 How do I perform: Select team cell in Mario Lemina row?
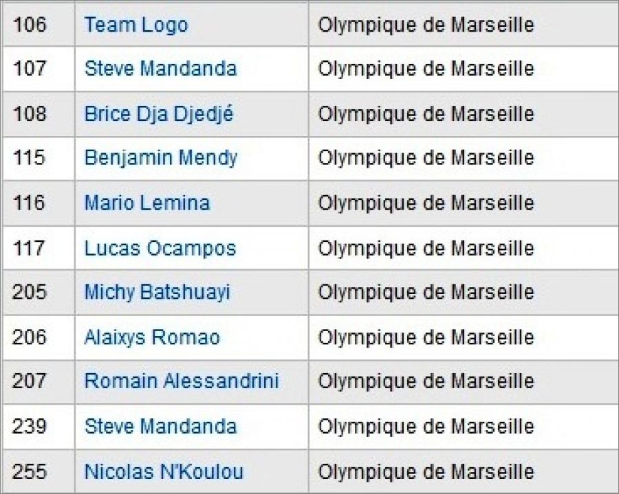(426, 203)
